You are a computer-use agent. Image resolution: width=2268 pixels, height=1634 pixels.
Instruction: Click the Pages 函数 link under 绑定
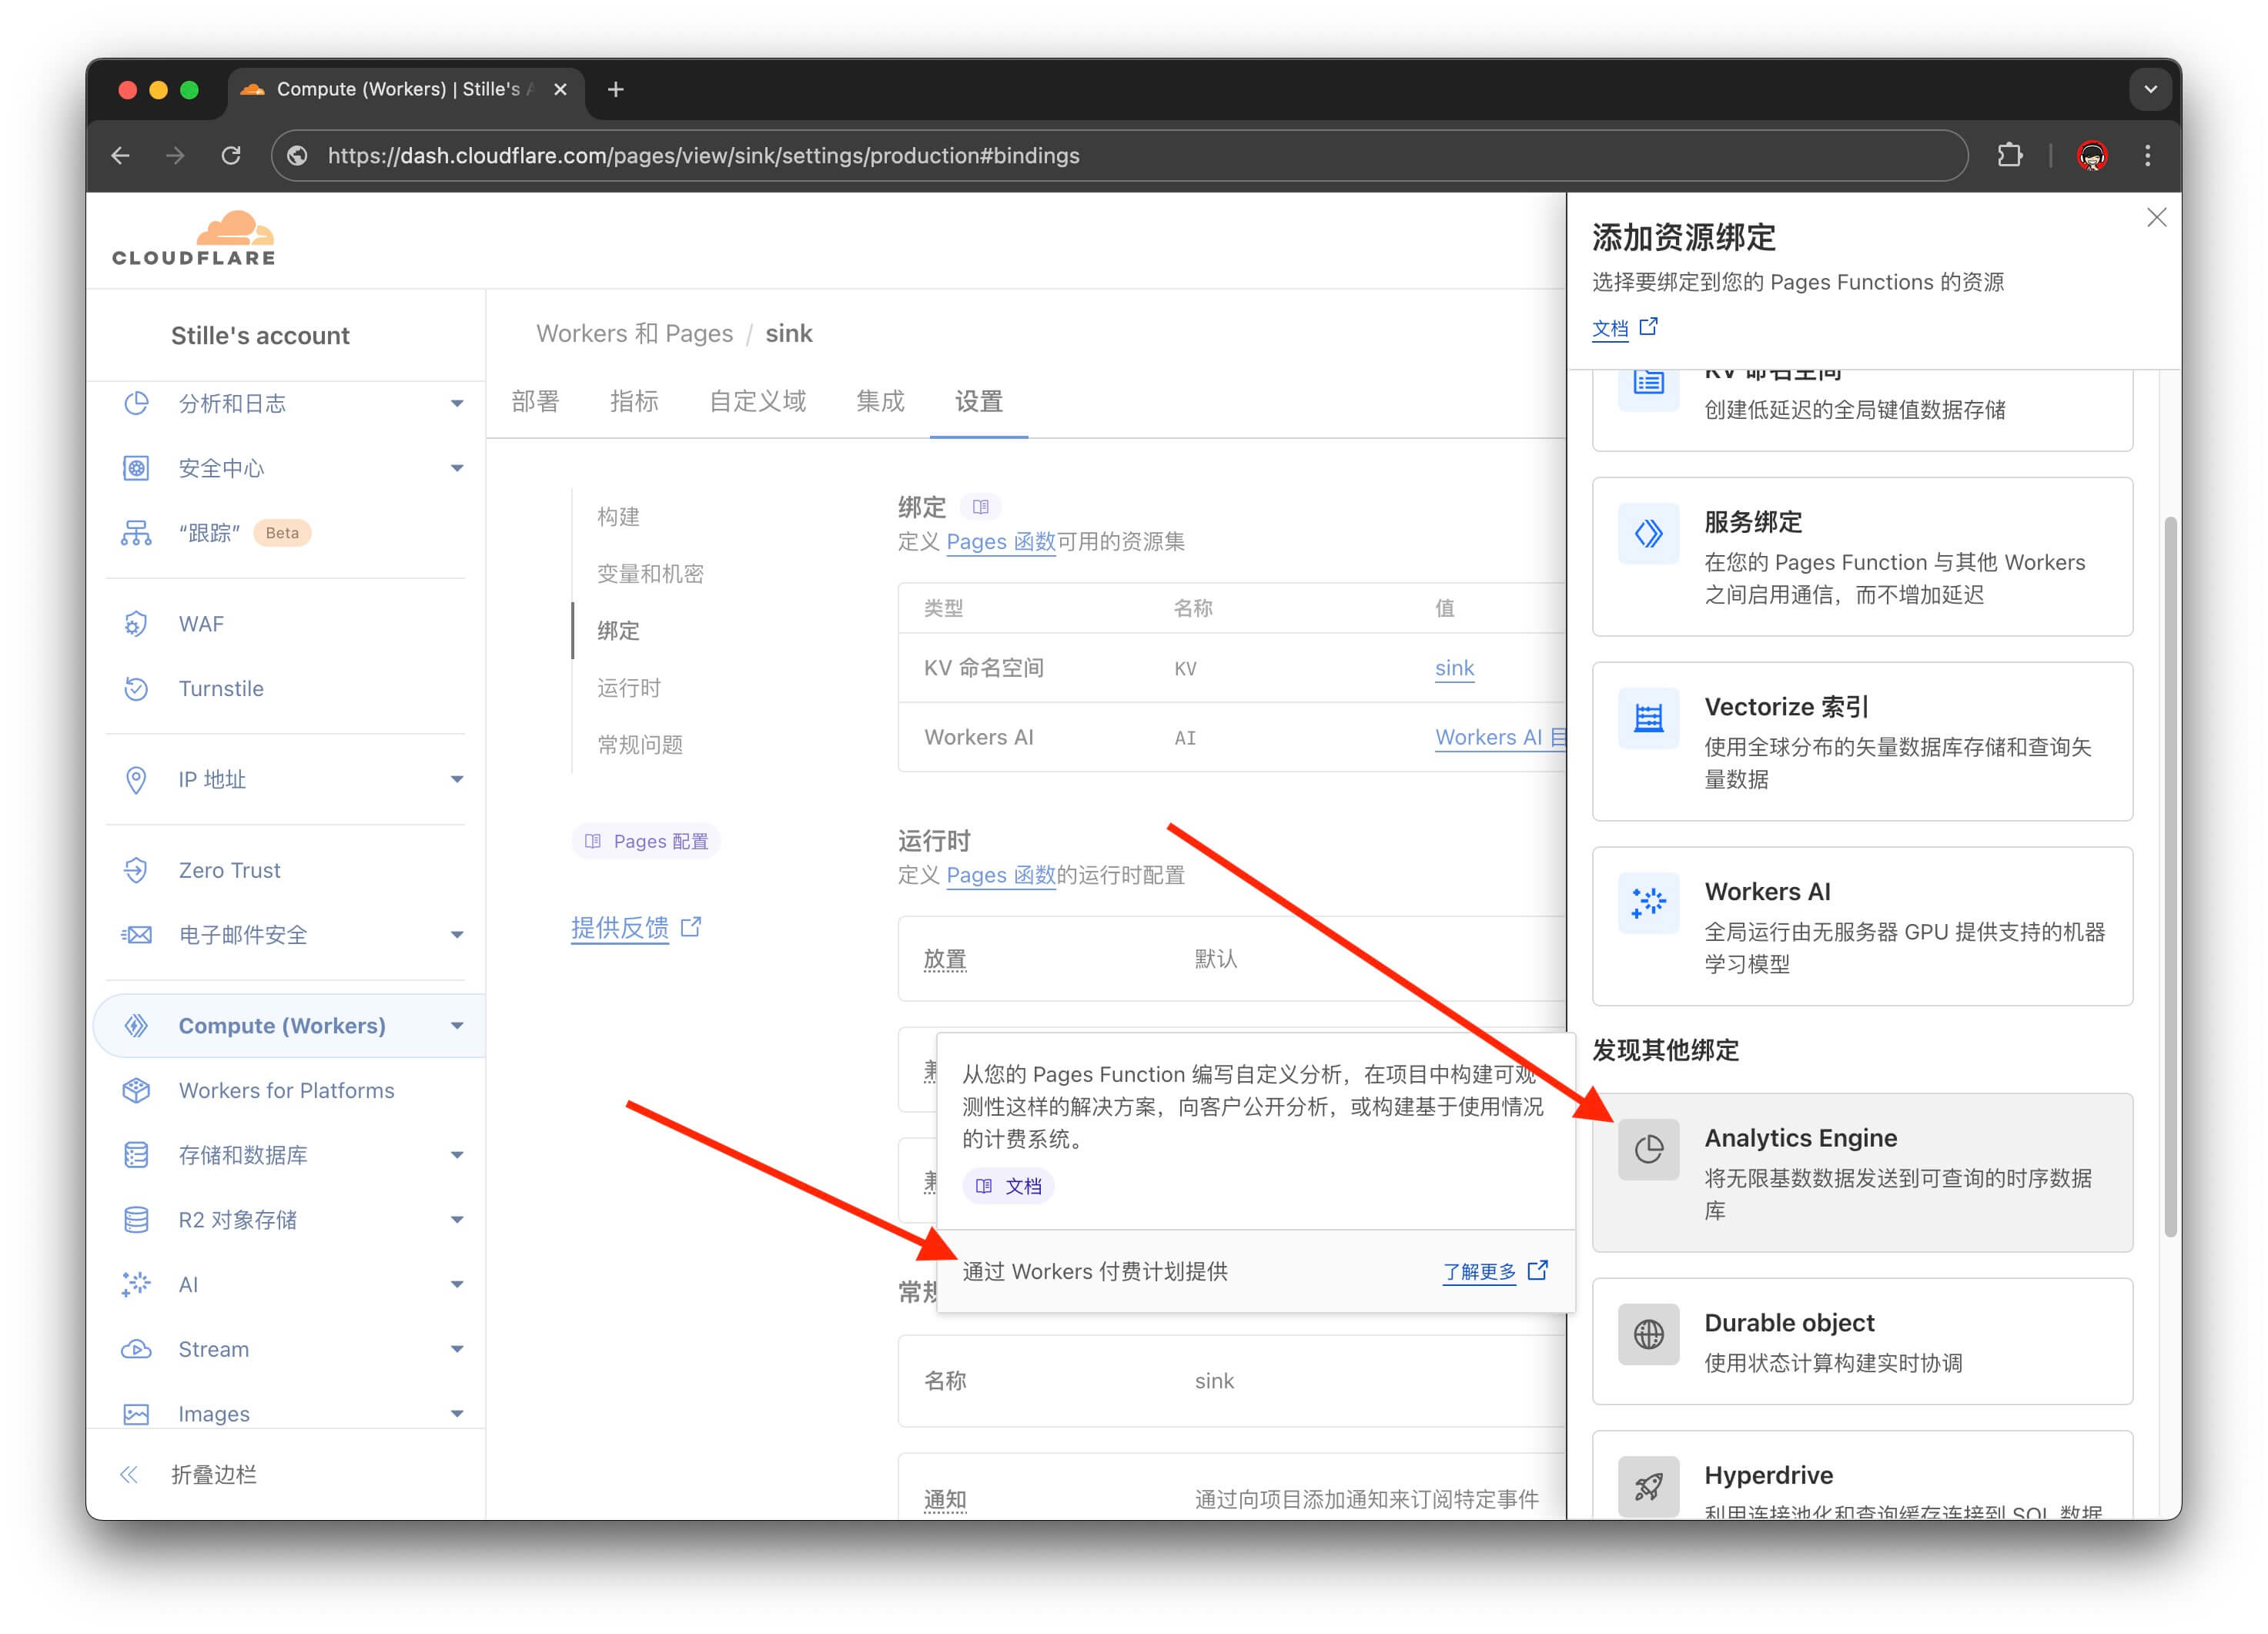tap(1001, 542)
